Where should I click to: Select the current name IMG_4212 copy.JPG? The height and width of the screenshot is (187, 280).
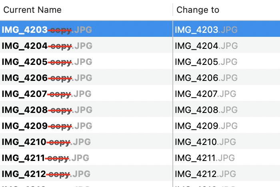(x=46, y=174)
